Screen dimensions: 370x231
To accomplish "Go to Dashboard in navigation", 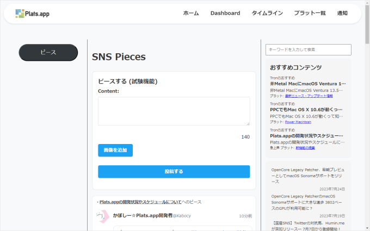I will (225, 13).
